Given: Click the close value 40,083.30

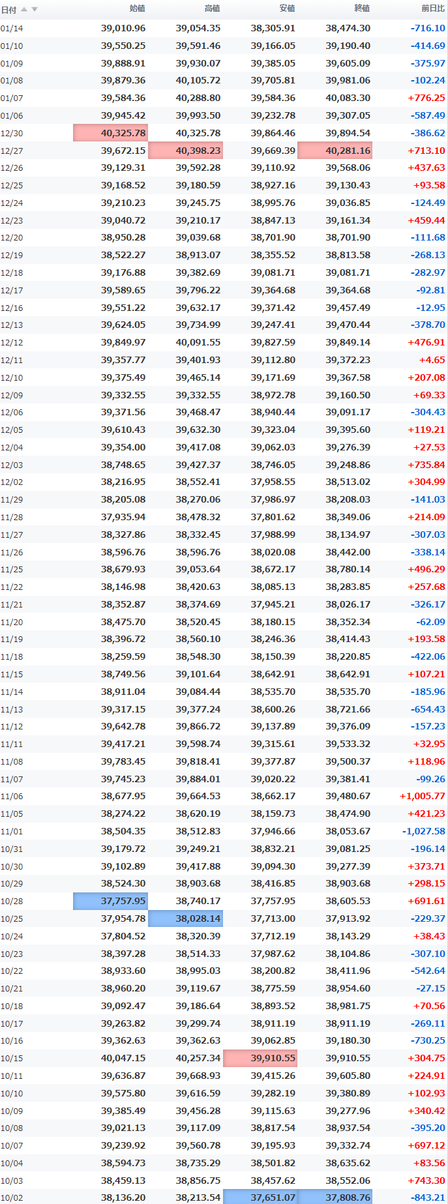Looking at the screenshot, I should 348,98.
